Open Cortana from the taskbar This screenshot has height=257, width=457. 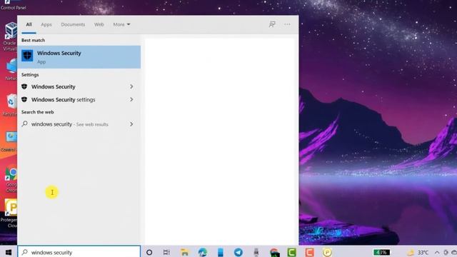149,252
